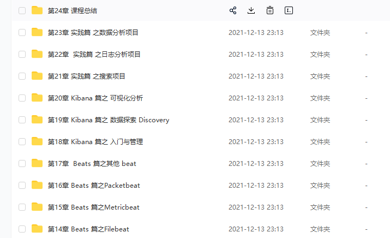The width and height of the screenshot is (390, 238).
Task: Click folder icon of 第16章 Packetbeat
Action: pyautogui.click(x=37, y=185)
